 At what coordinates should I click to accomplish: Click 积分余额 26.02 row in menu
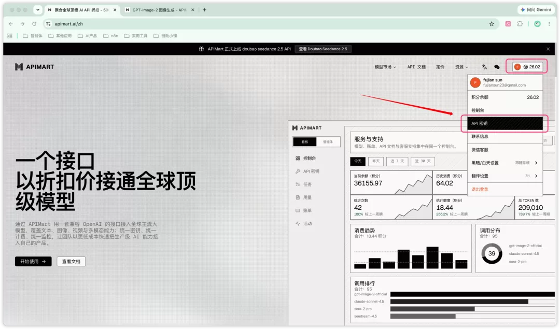pyautogui.click(x=505, y=97)
